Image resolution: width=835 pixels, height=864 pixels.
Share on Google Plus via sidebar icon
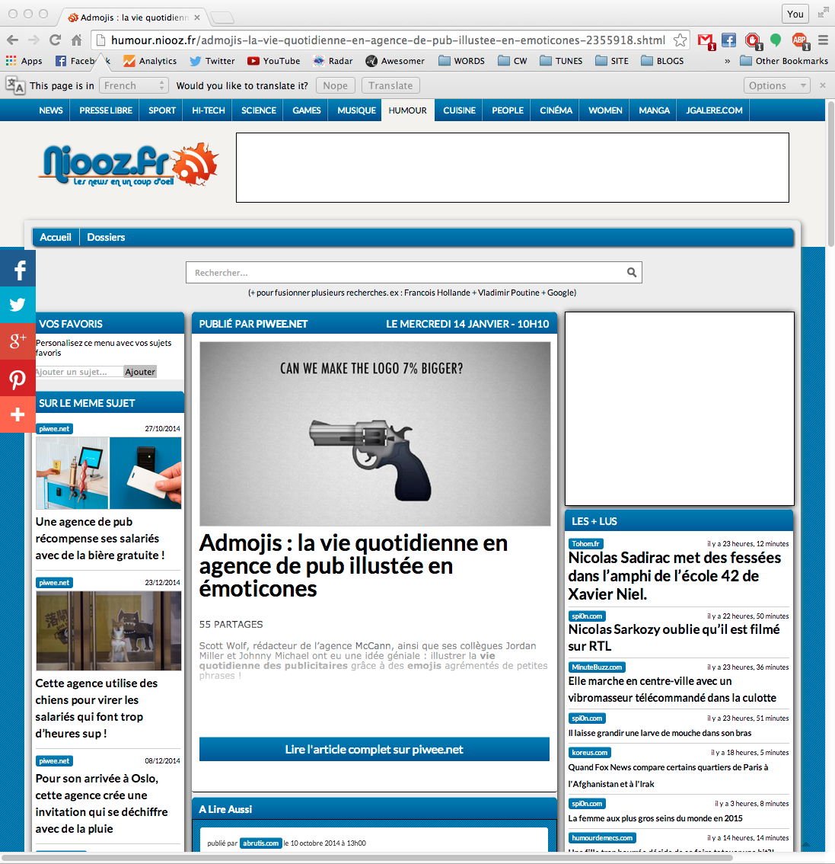pyautogui.click(x=18, y=341)
